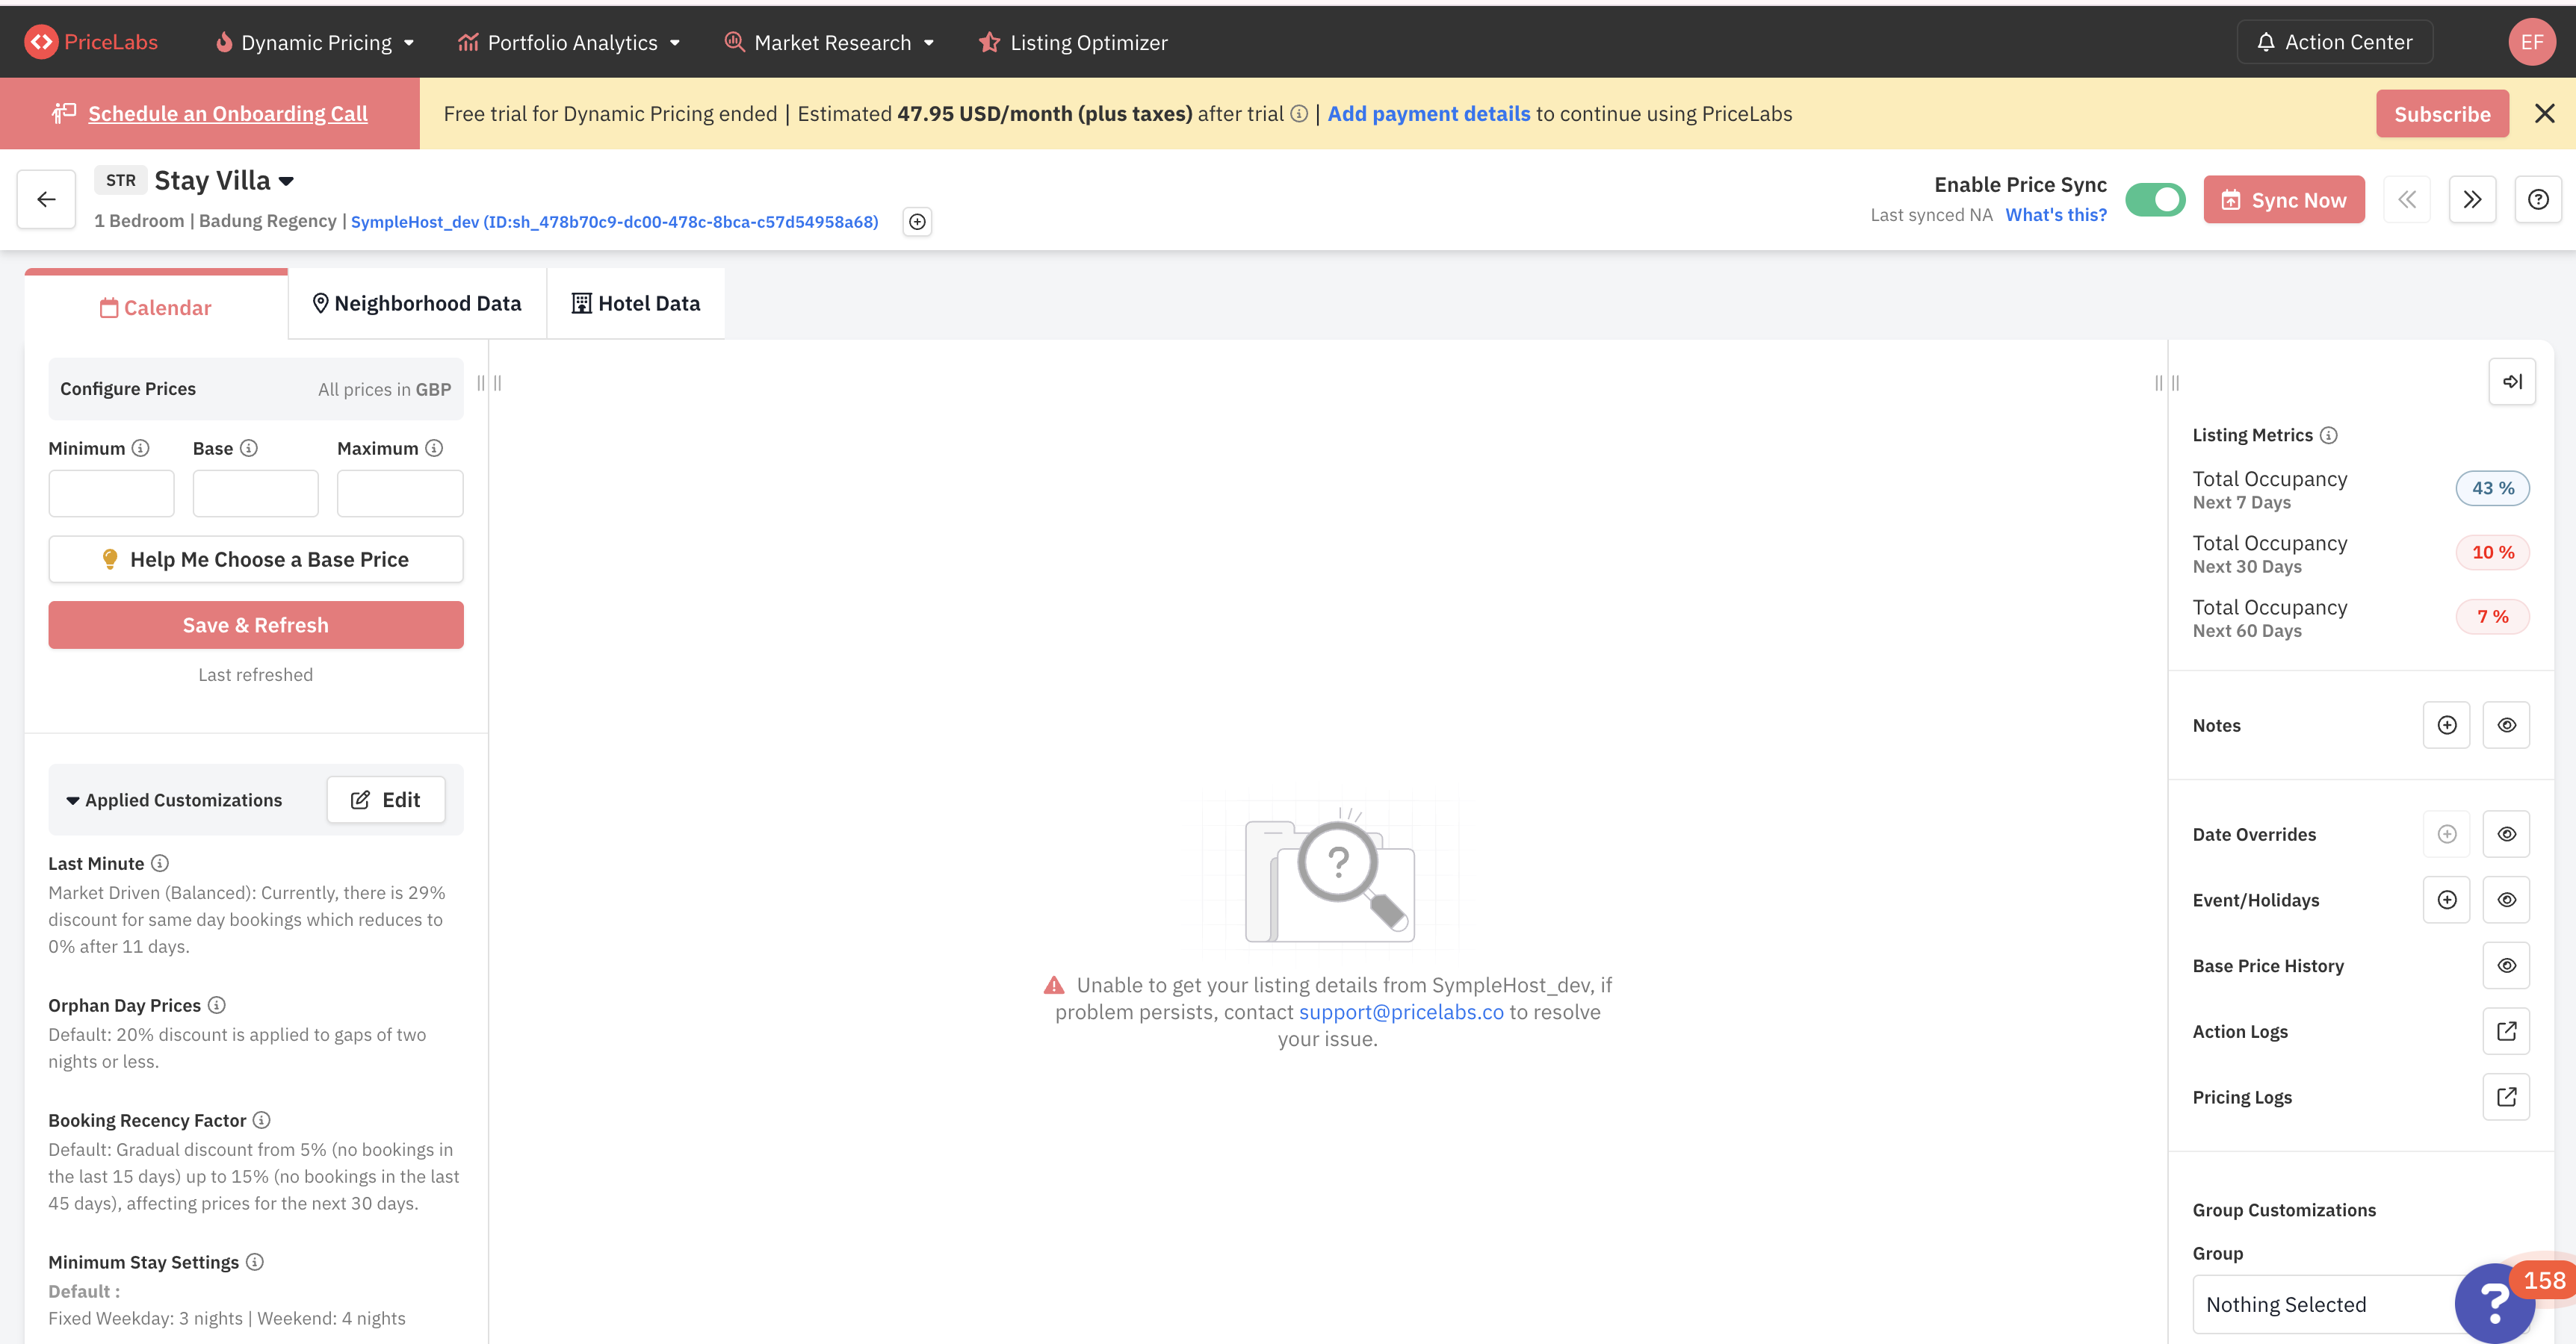Go to Listing Optimizer
The height and width of the screenshot is (1344, 2576).
pyautogui.click(x=1073, y=42)
